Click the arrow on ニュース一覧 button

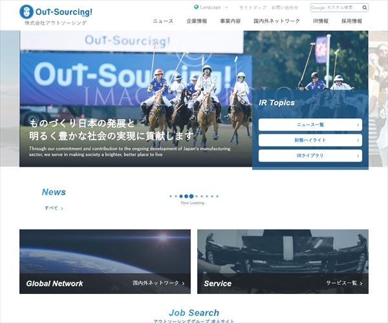tap(358, 125)
